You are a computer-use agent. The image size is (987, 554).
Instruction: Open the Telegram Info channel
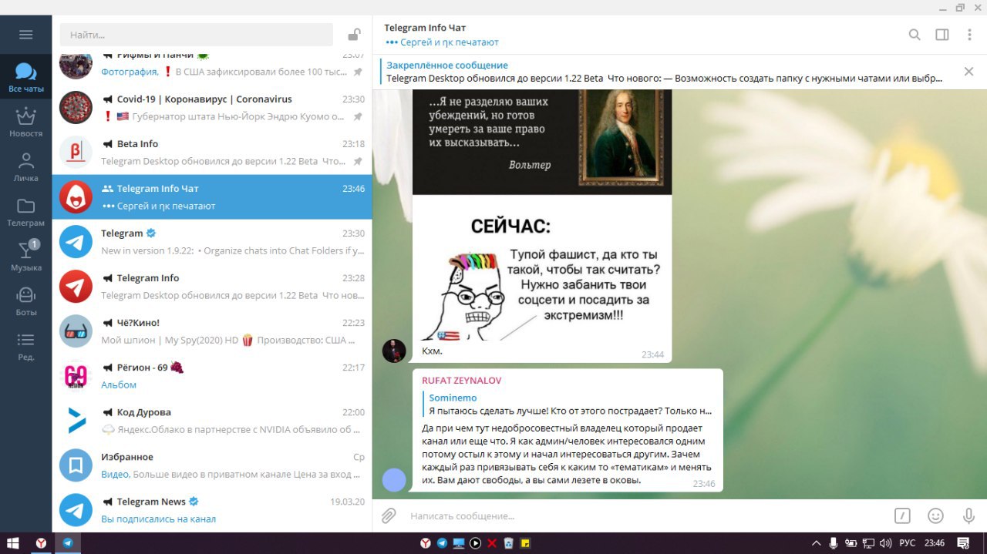[212, 287]
